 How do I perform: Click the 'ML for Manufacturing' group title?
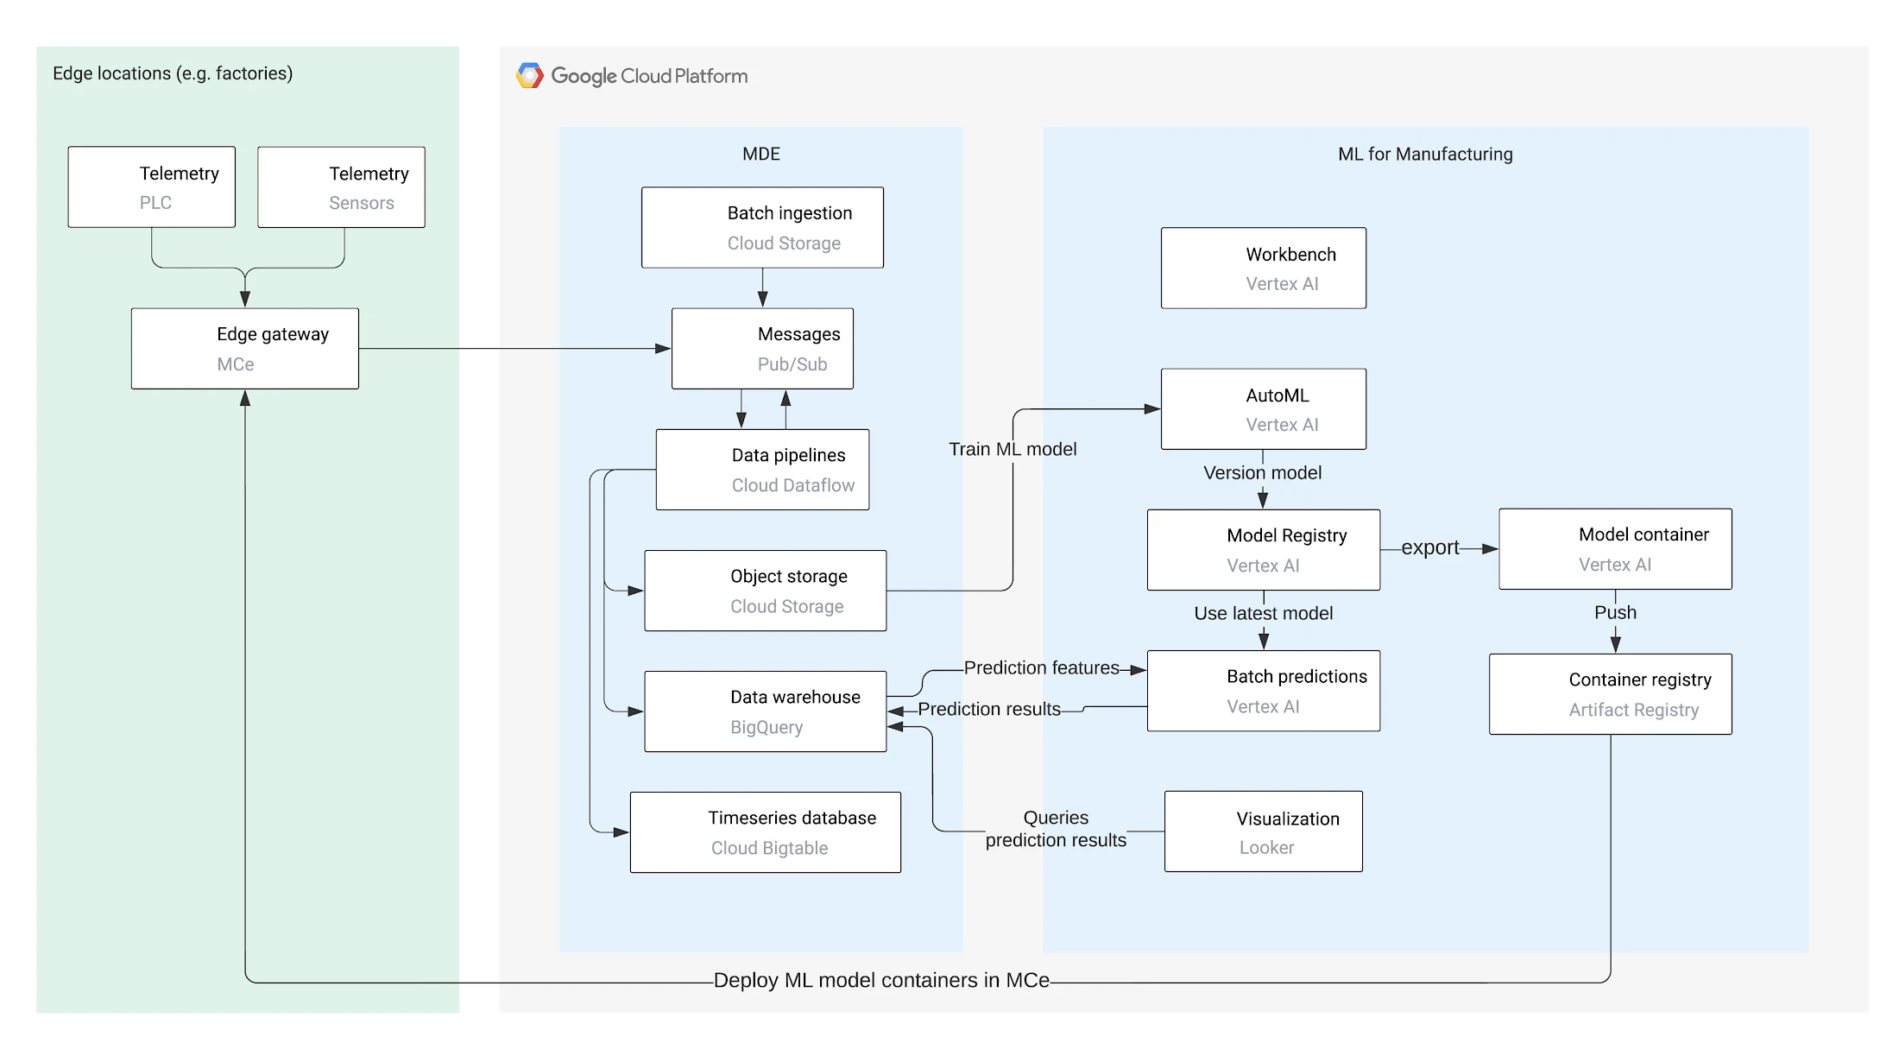click(x=1425, y=155)
